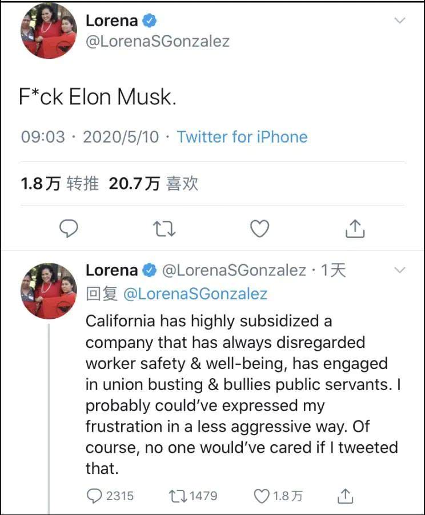The height and width of the screenshot is (515, 425).
Task: Expand the main tweet options chevron
Action: pyautogui.click(x=400, y=21)
